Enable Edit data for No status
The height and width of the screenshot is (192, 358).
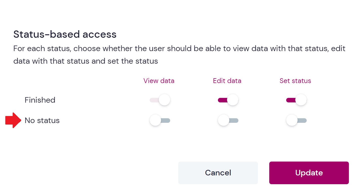pos(228,121)
